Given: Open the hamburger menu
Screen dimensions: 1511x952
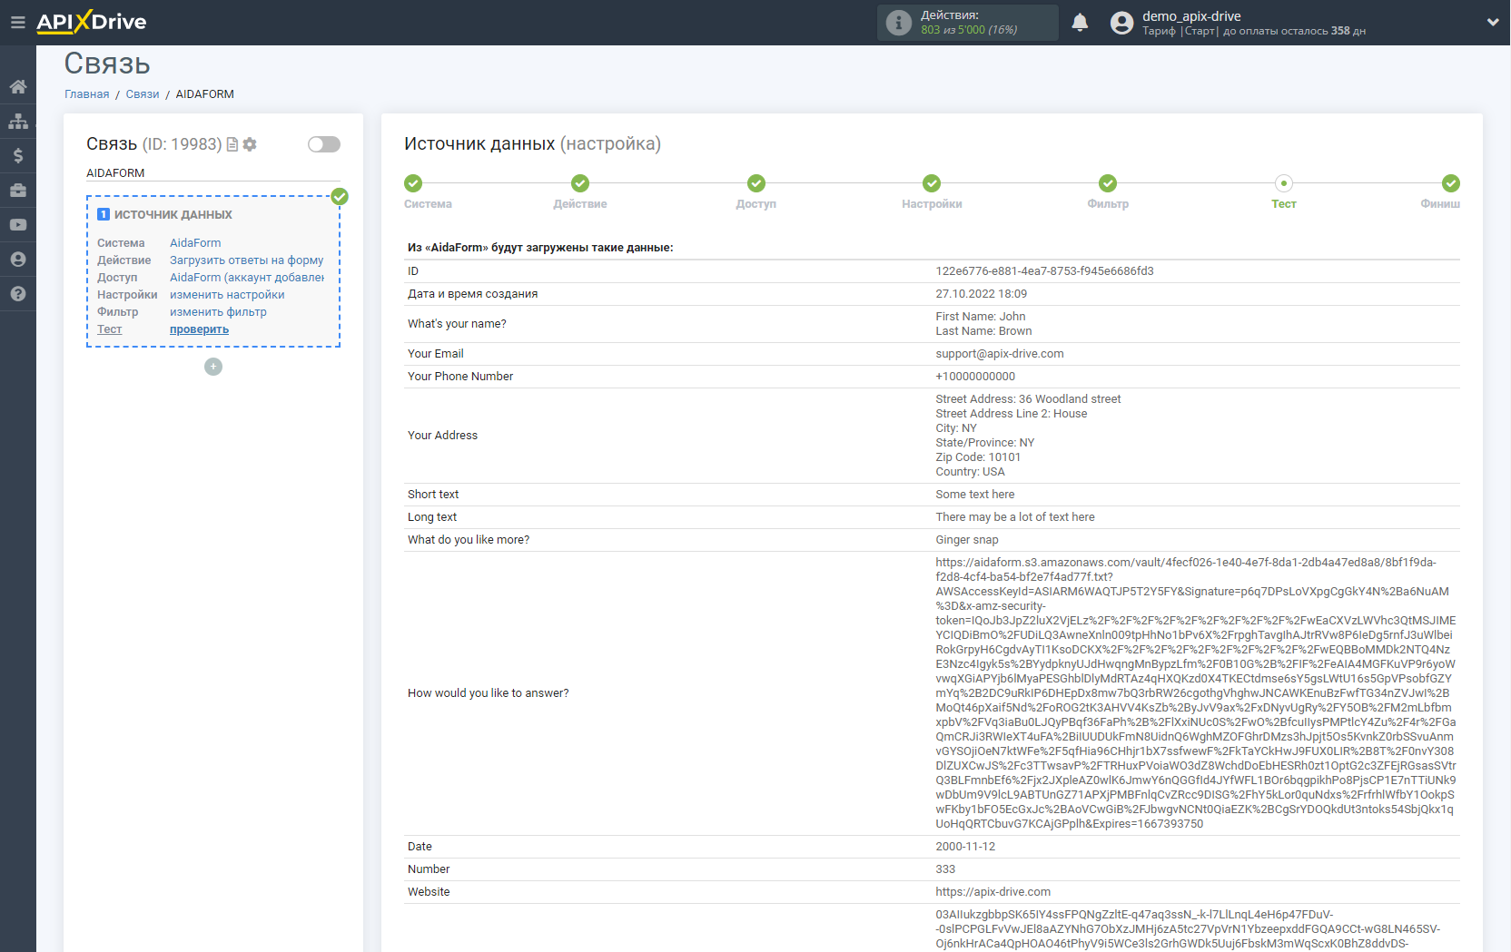Looking at the screenshot, I should 18,22.
